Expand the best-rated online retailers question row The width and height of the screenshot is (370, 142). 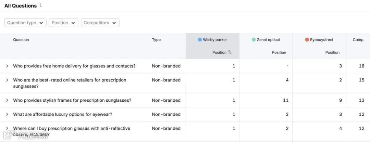point(7,80)
